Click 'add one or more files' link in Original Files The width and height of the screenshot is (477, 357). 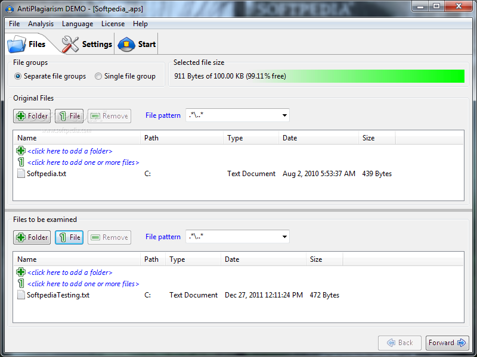tap(83, 162)
